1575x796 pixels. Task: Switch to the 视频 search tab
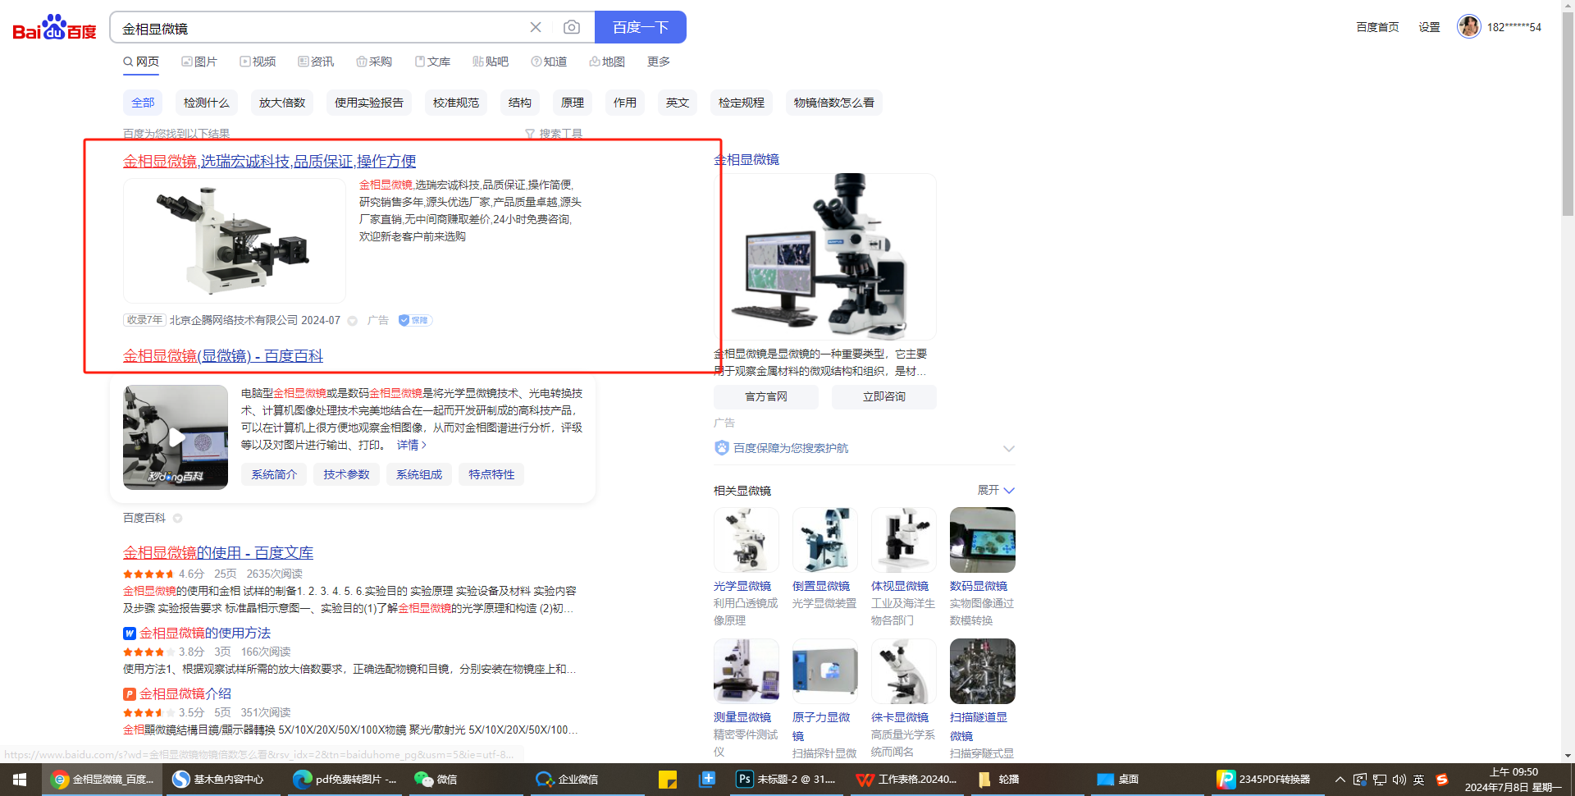pos(258,62)
